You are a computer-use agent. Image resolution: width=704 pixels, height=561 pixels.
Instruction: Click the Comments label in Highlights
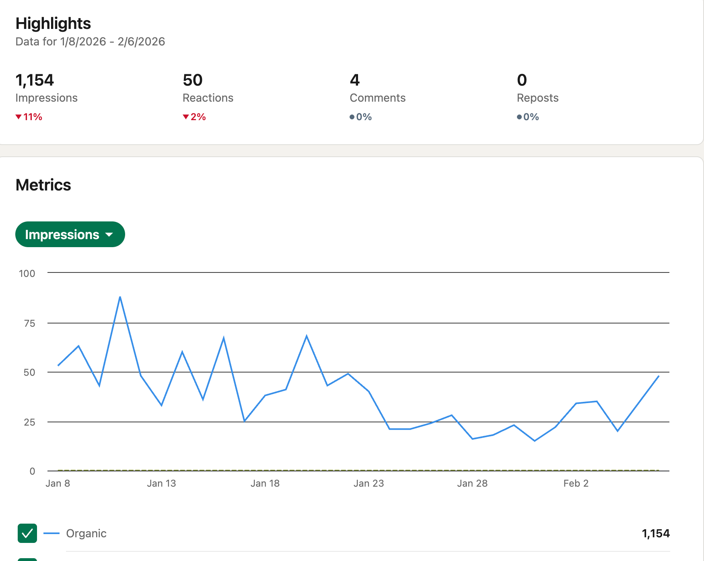tap(377, 98)
